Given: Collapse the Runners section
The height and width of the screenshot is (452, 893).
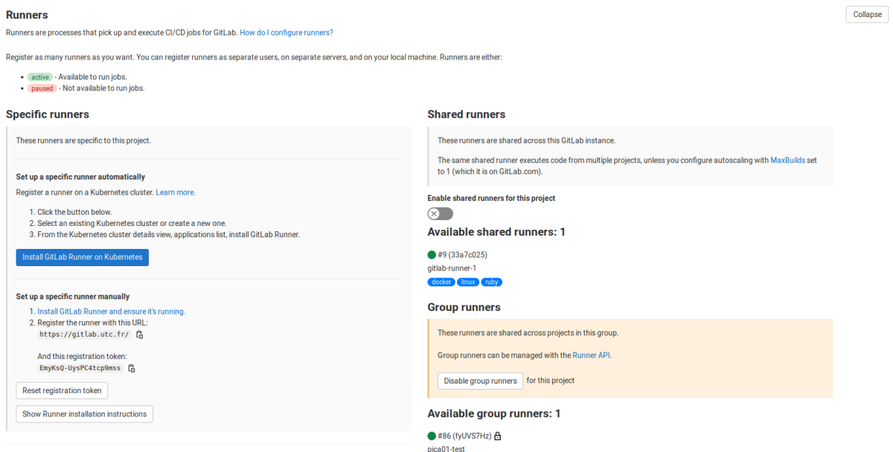Looking at the screenshot, I should [867, 14].
